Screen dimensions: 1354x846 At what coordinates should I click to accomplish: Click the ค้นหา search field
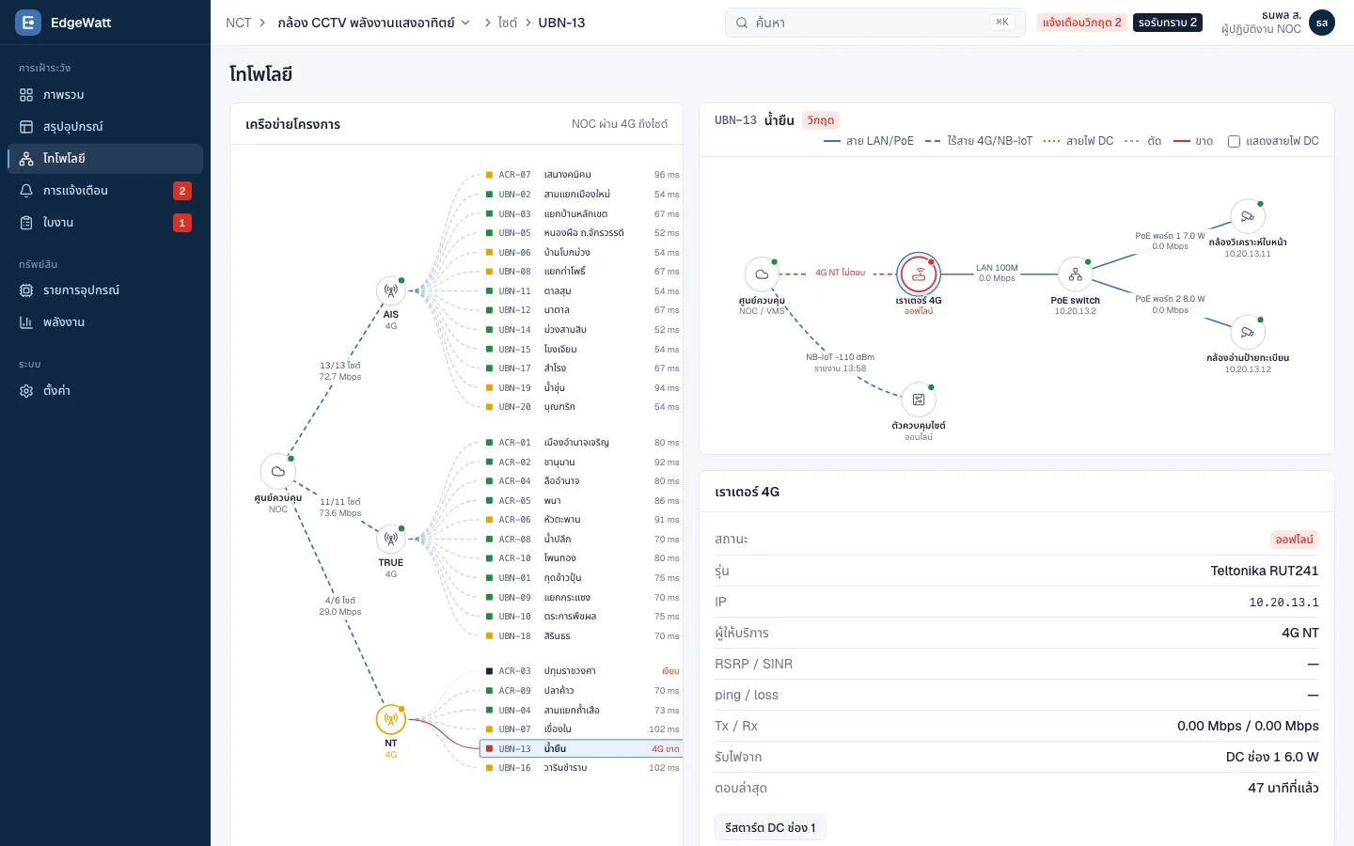874,23
